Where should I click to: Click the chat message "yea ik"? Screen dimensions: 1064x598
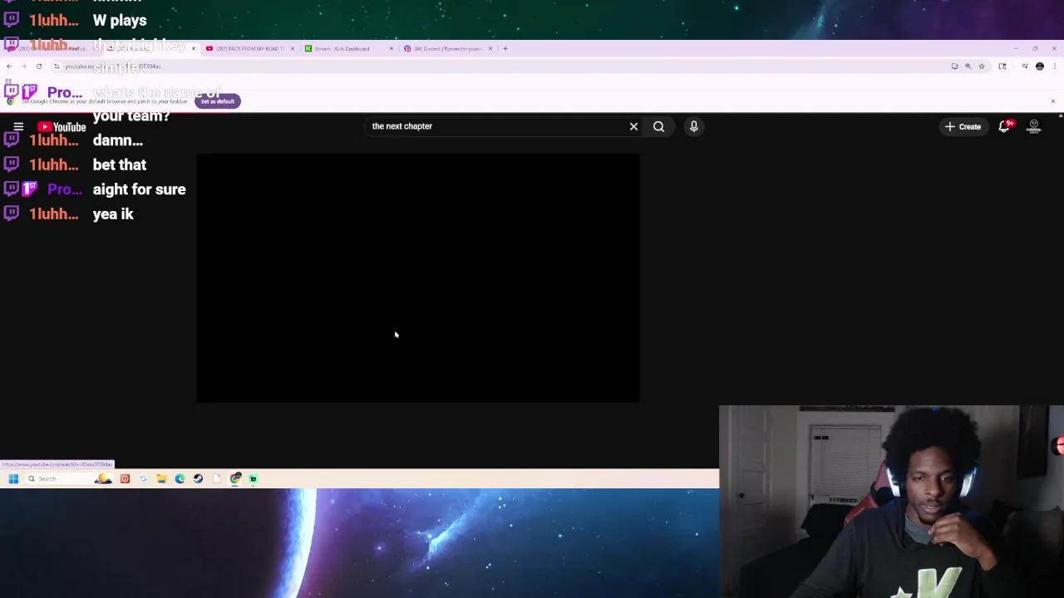[x=113, y=214]
